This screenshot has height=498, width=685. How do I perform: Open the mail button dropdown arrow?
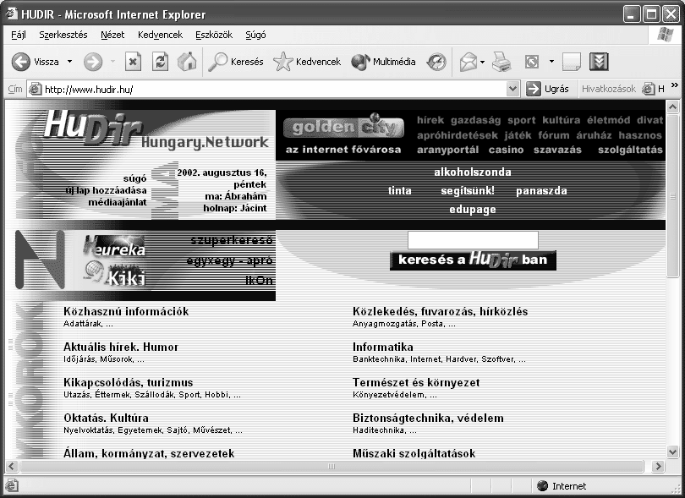[x=482, y=62]
